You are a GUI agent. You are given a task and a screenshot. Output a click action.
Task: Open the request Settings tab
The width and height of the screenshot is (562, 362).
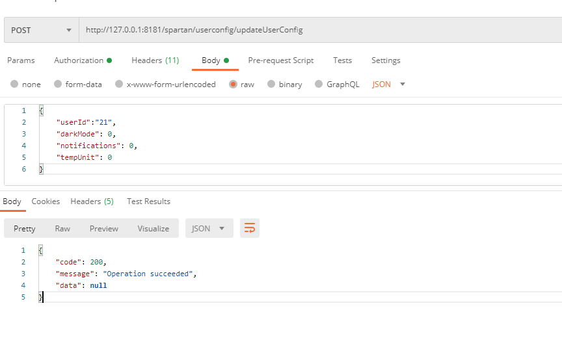pos(386,60)
